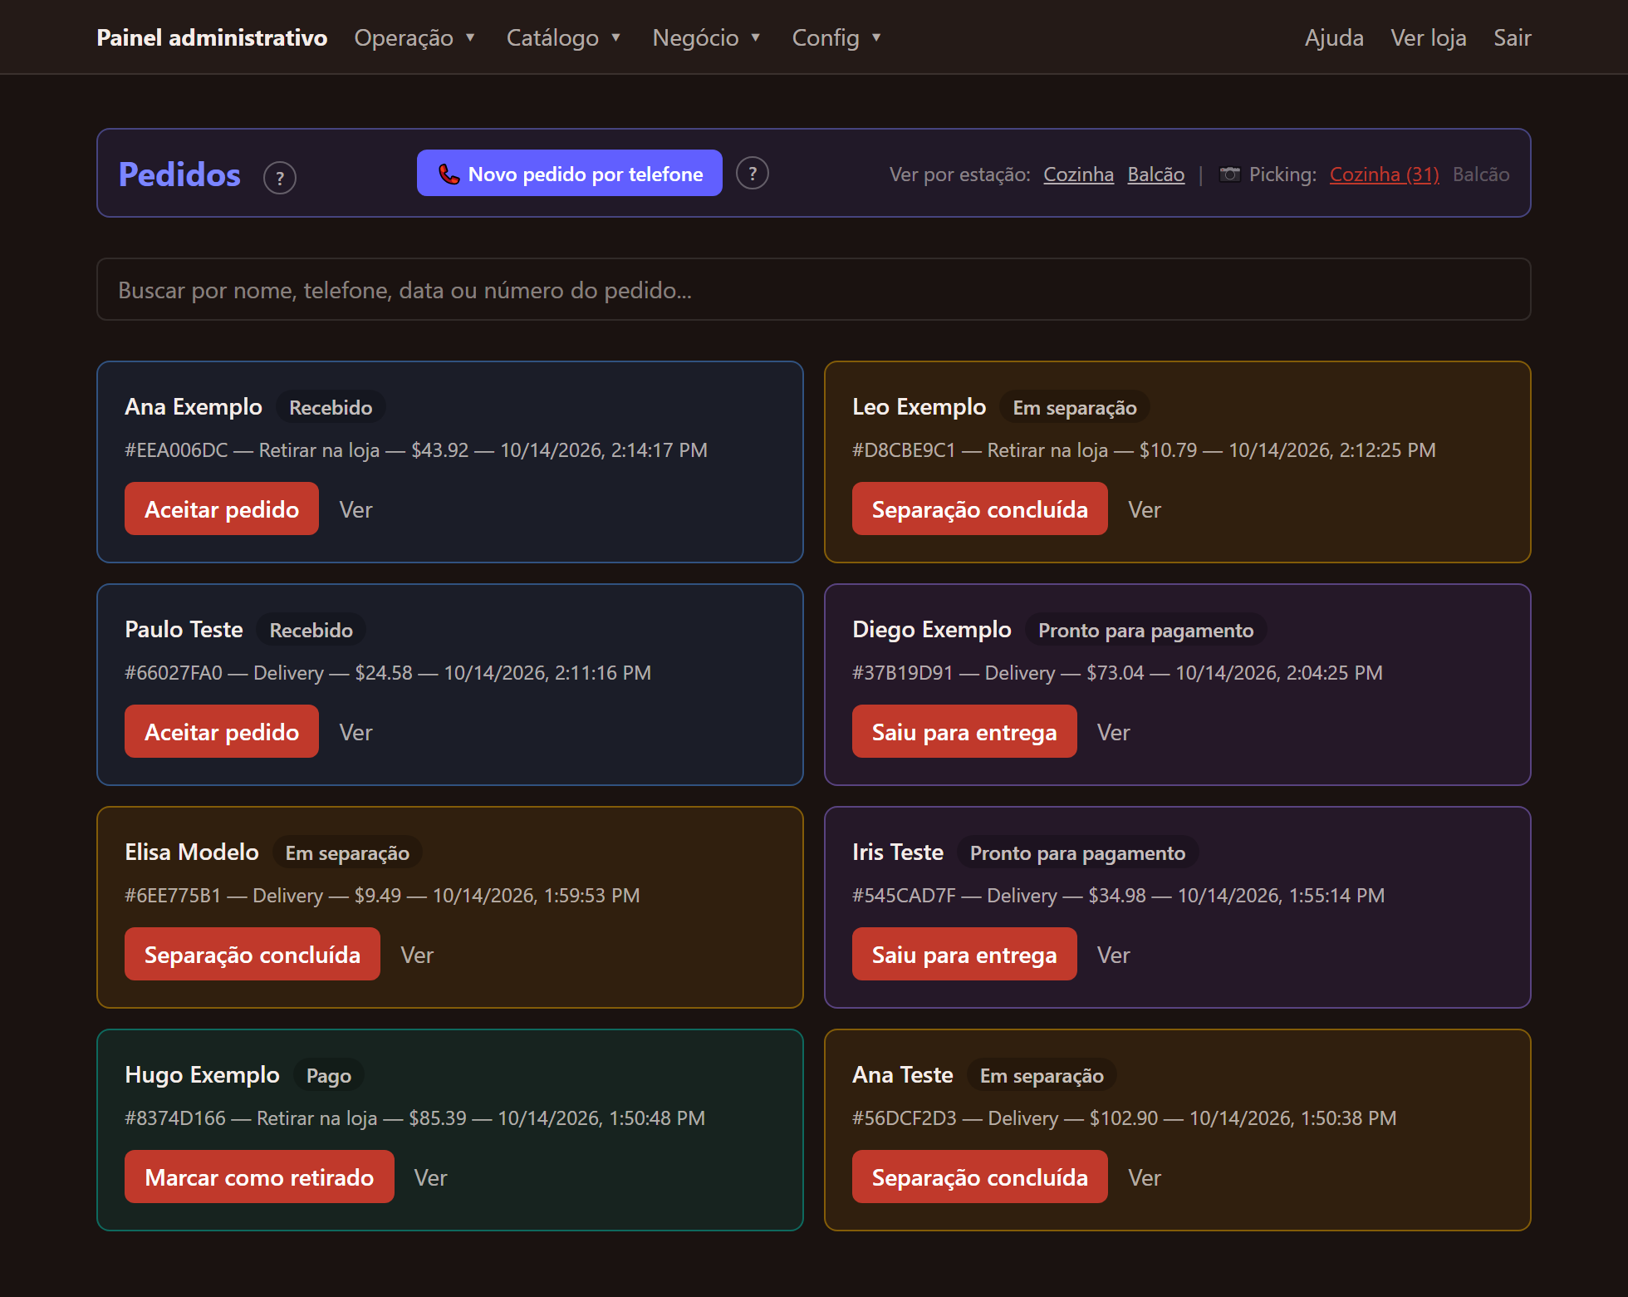Click the camera icon before Picking
Image resolution: width=1628 pixels, height=1297 pixels.
click(1229, 174)
